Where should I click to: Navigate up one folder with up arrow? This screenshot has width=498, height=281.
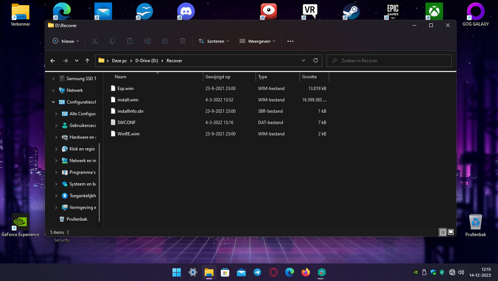(88, 61)
